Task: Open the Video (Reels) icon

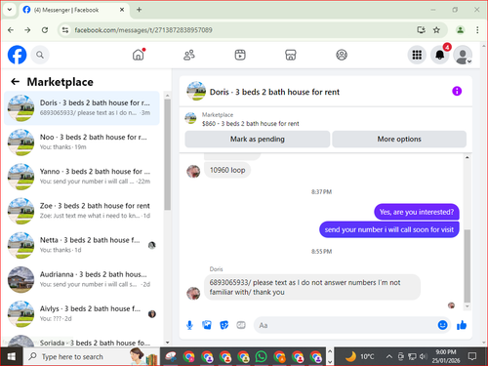Action: [240, 55]
